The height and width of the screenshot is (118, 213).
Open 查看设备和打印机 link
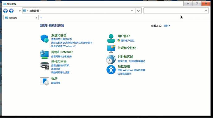point(60,65)
